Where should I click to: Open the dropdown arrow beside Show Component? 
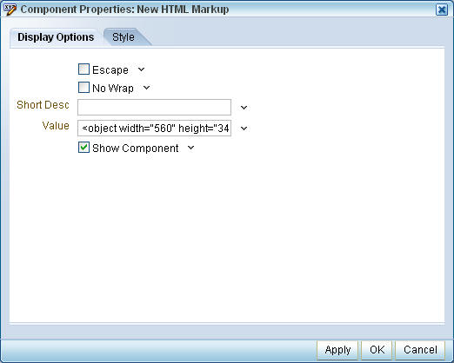190,148
